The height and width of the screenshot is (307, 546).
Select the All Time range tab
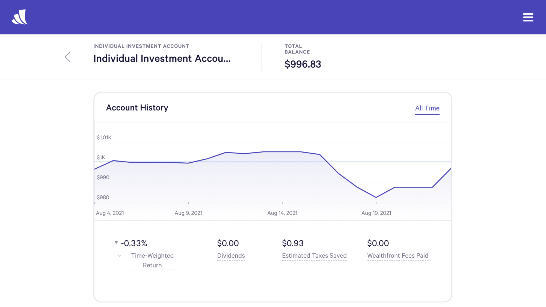tap(427, 108)
